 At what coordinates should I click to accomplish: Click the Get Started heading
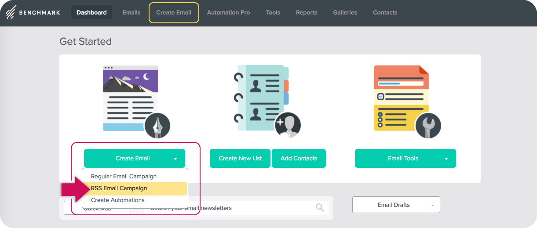tap(86, 41)
